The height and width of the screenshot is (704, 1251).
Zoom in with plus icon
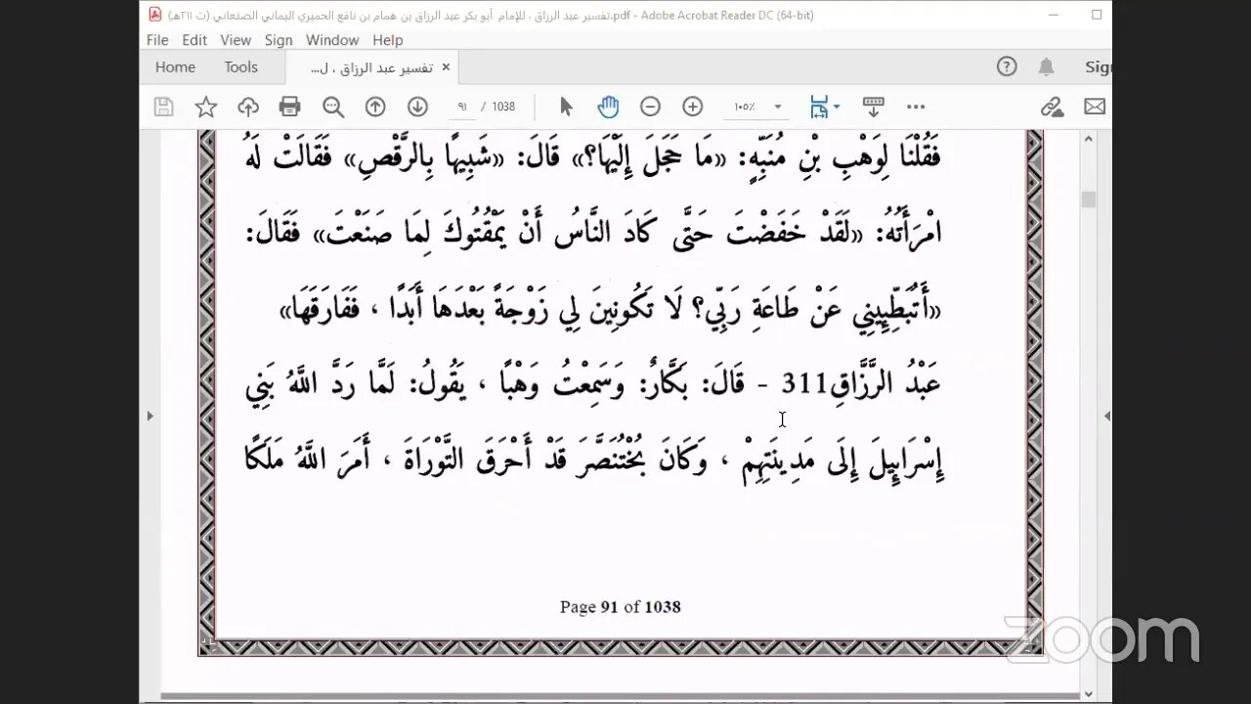pos(693,108)
